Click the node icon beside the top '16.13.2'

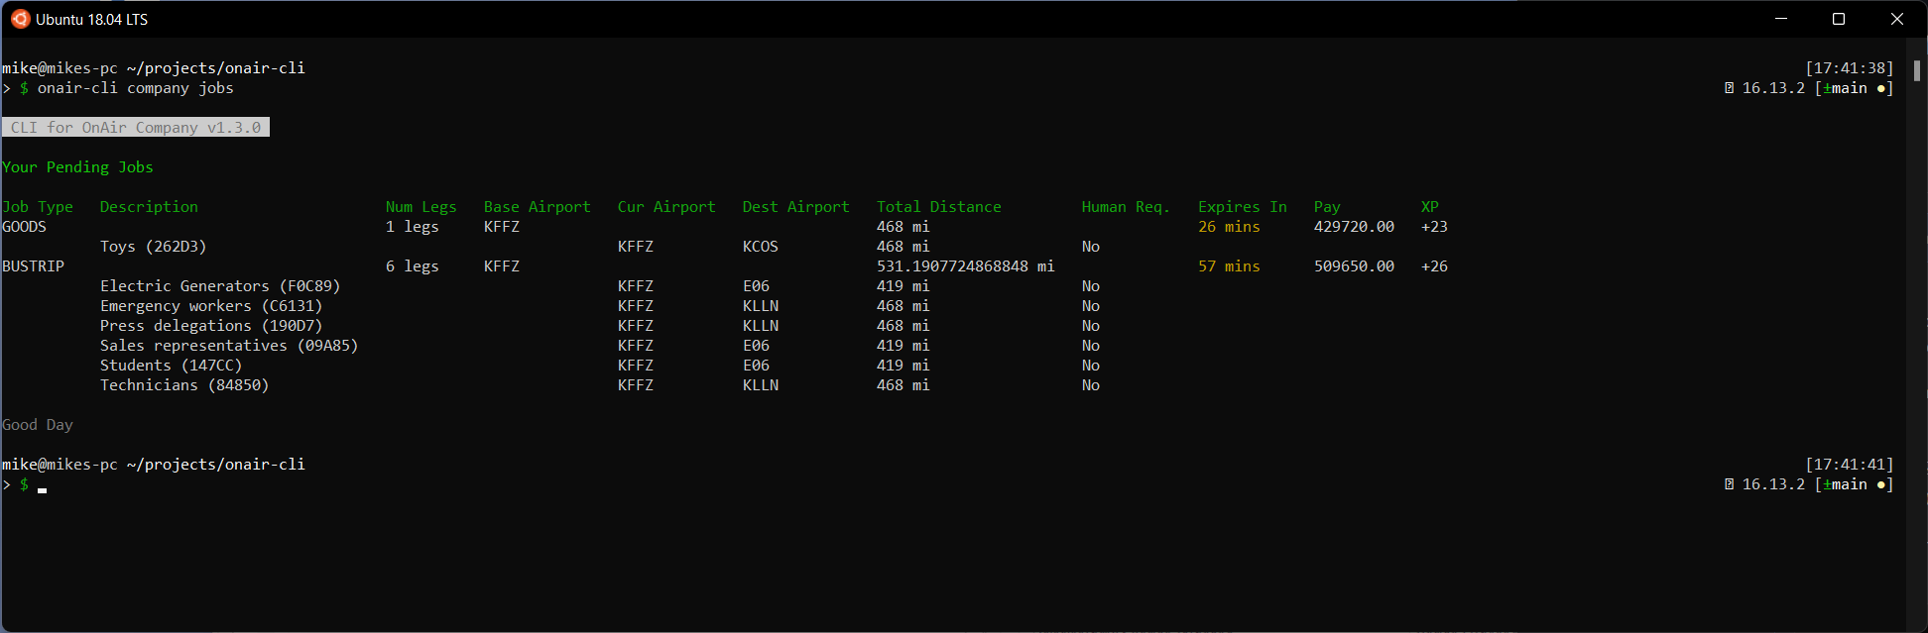[1730, 88]
